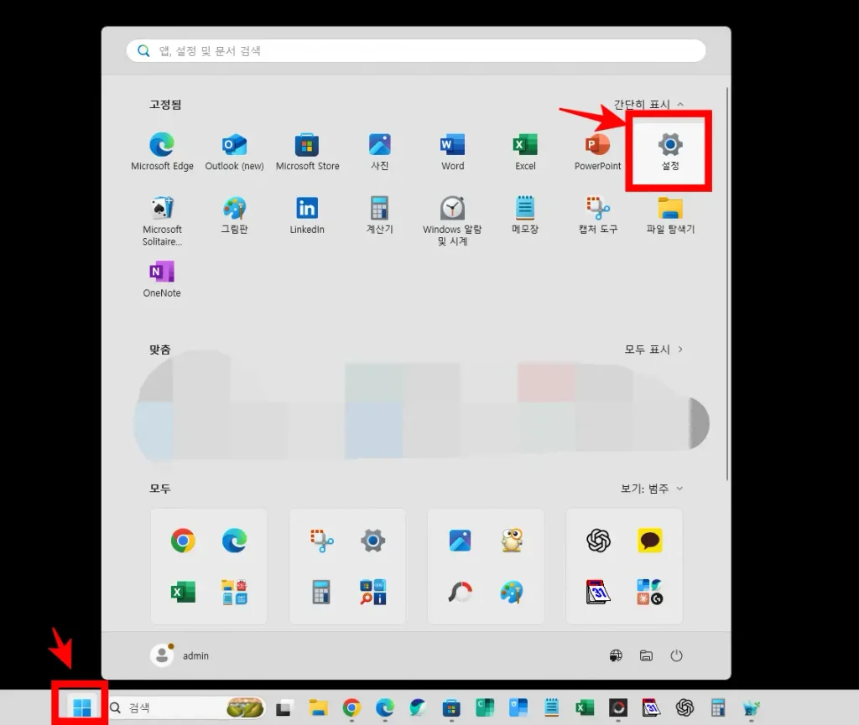
Task: Click the Start menu search box
Action: point(416,51)
